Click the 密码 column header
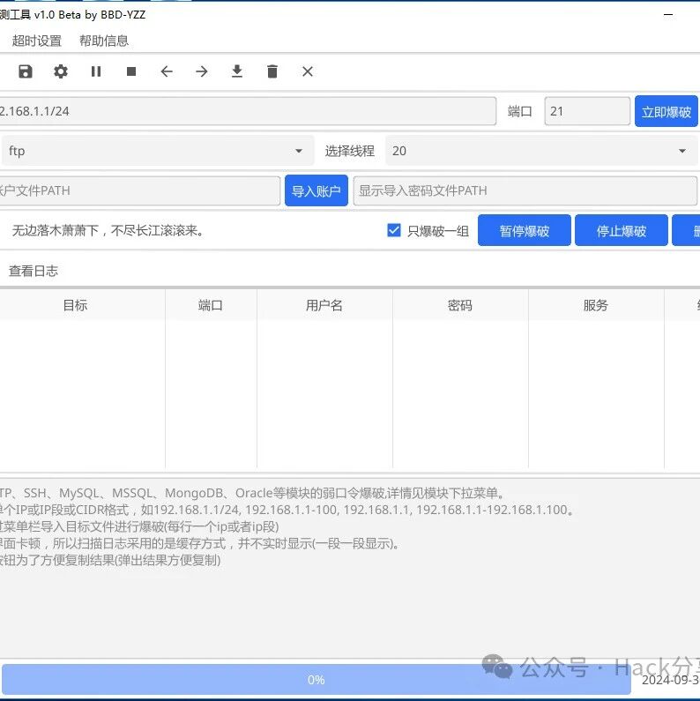The image size is (700, 701). tap(460, 305)
